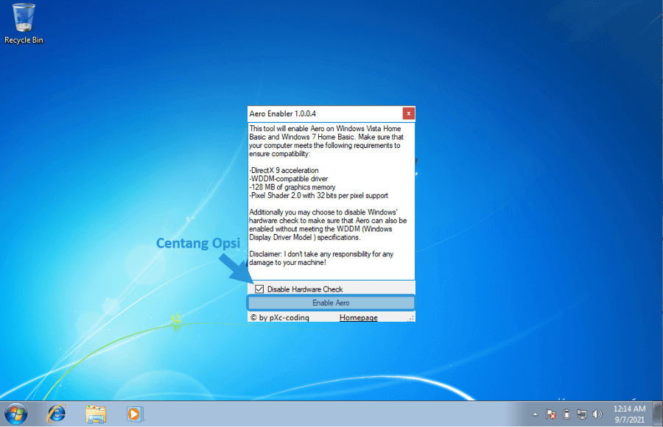Viewport: 663px width, 427px height.
Task: Click the volume speaker icon
Action: point(597,414)
